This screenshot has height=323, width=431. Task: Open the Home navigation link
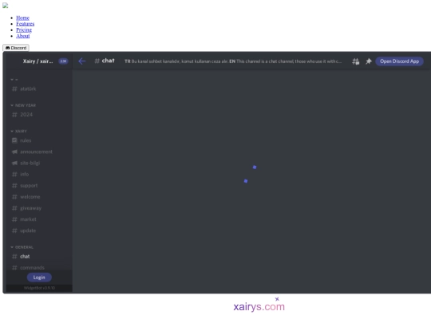coord(22,18)
